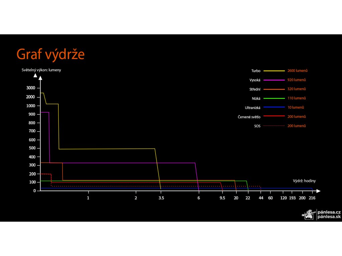Select the 'Střední' legend label
The image size is (342, 256).
pos(255,89)
